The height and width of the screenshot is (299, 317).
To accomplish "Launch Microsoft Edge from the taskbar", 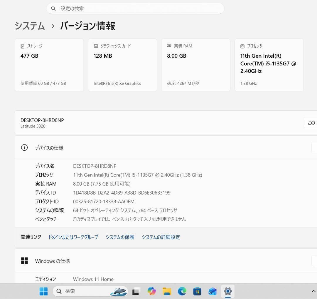I will 182,291.
